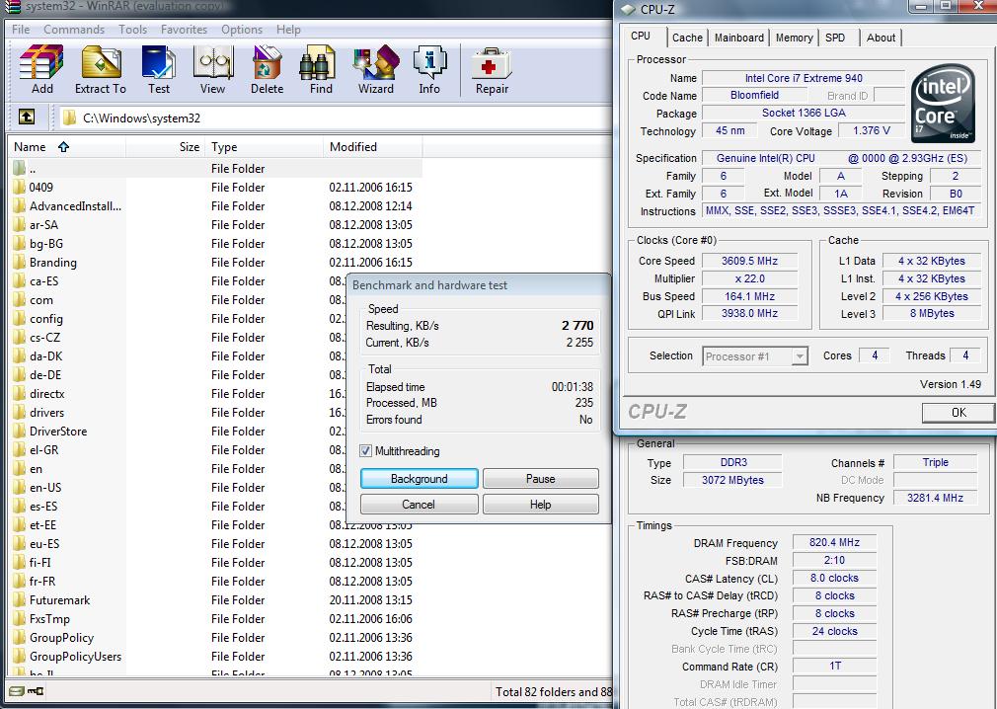The width and height of the screenshot is (997, 709).
Task: Click the drive/key icon in status bar
Action: coord(27,691)
